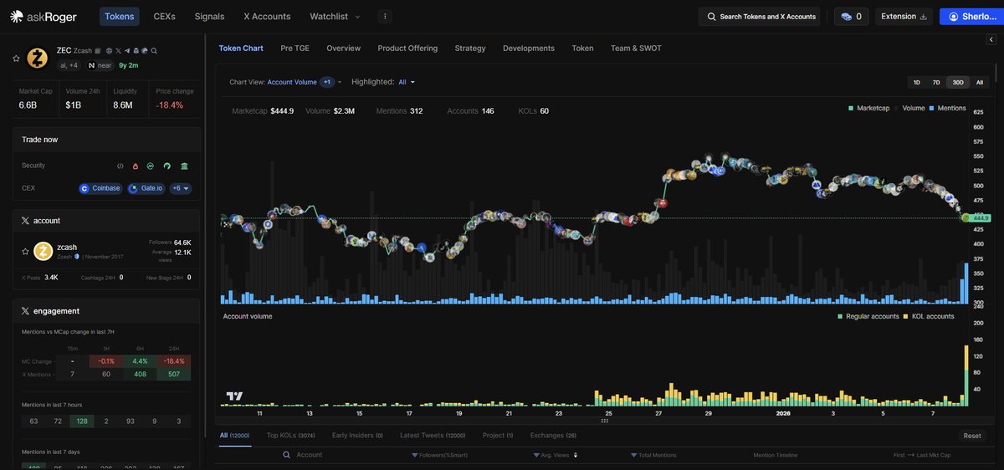Star the zcash X account
1004x470 pixels.
point(26,251)
